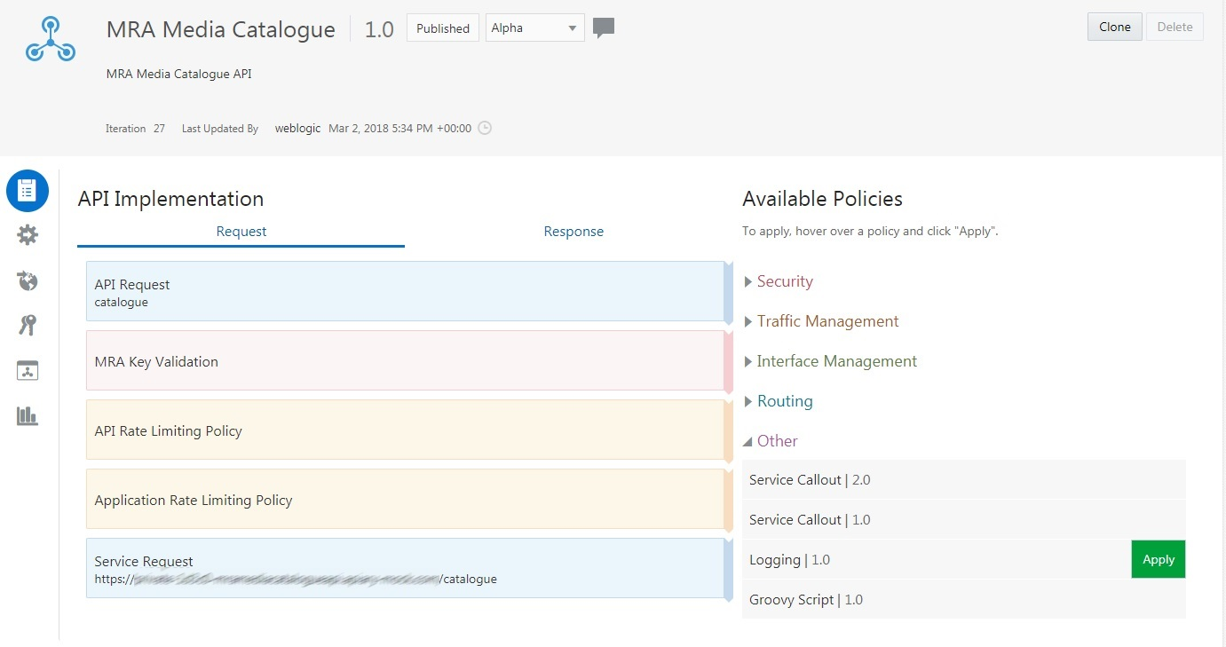The width and height of the screenshot is (1226, 647).
Task: Click the clock history icon
Action: 485,128
